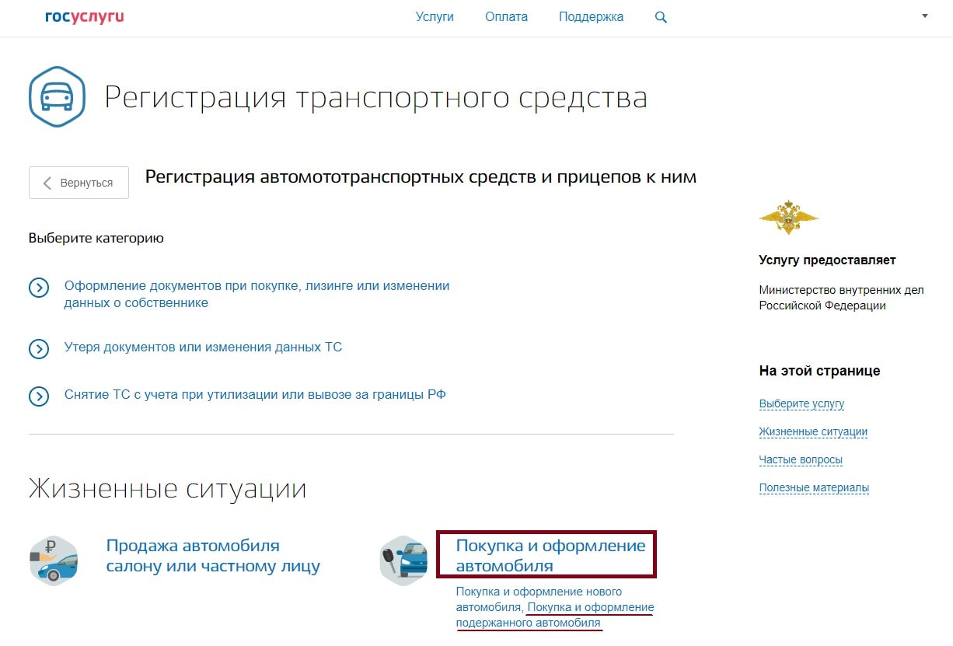Jump to Жизненные ситуации sidebar link
953x646 pixels.
point(813,432)
